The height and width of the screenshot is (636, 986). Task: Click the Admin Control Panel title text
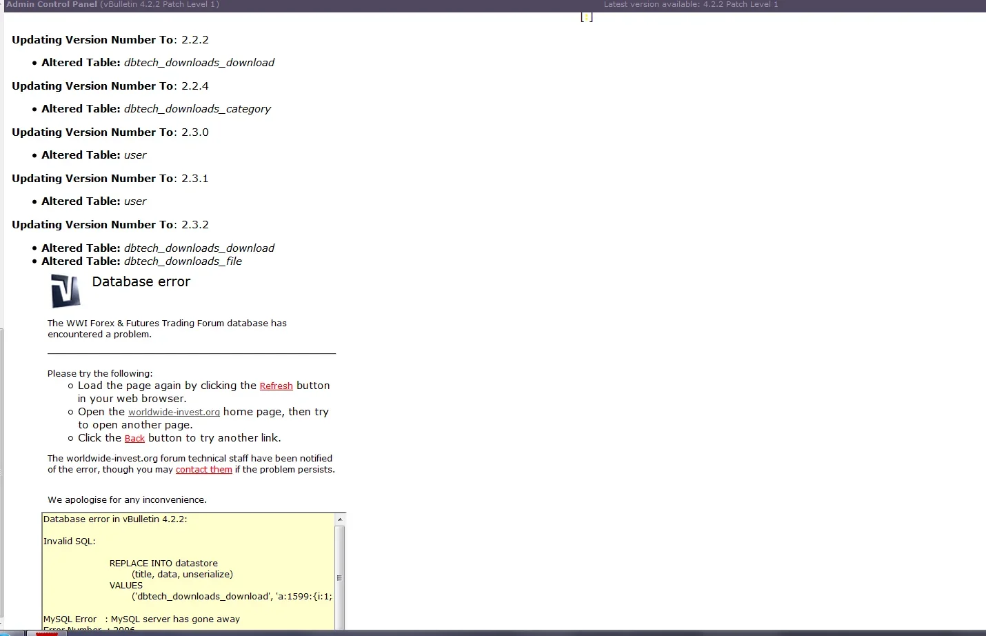pos(52,5)
